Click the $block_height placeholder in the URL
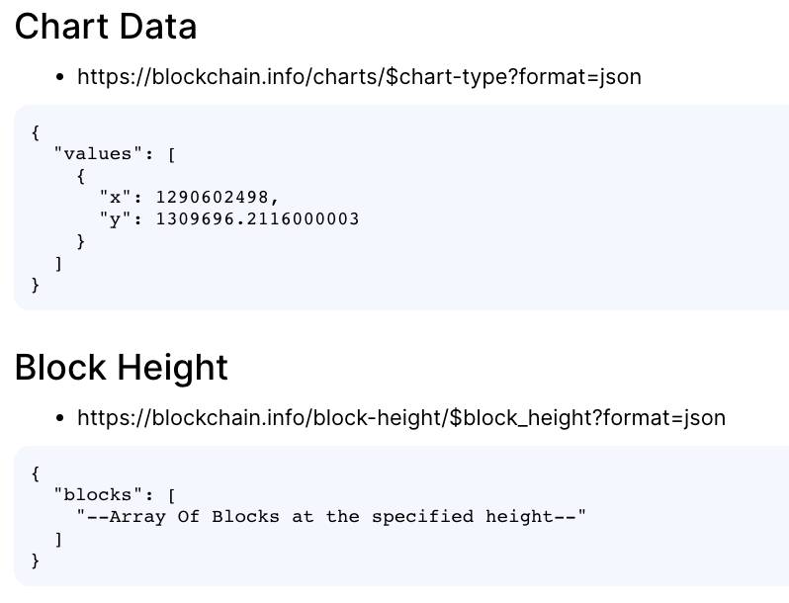Image resolution: width=789 pixels, height=603 pixels. 522,418
